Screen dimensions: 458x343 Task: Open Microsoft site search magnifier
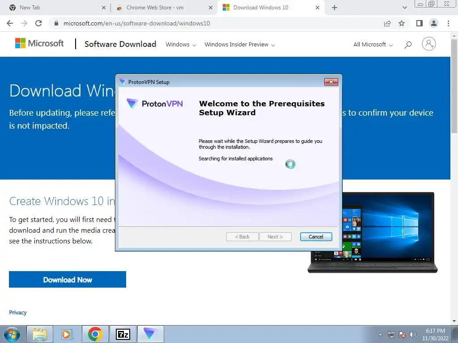(408, 45)
